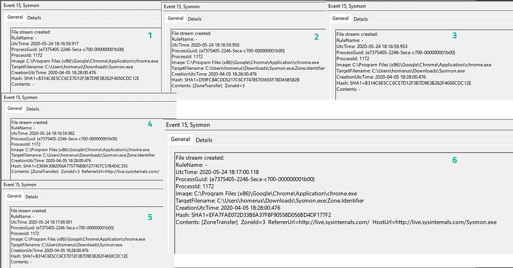
Task: Select hash line starting SHA1=EFA7FAE072D3
Action: pyautogui.click(x=253, y=215)
